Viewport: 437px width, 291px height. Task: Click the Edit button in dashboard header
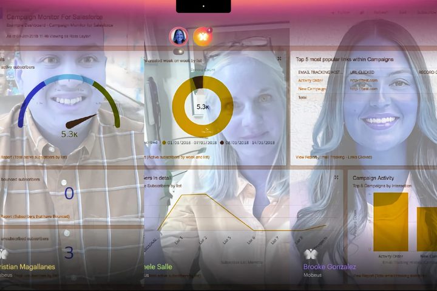(402, 12)
